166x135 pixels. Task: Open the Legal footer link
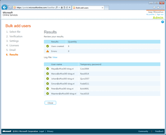pos(41,131)
